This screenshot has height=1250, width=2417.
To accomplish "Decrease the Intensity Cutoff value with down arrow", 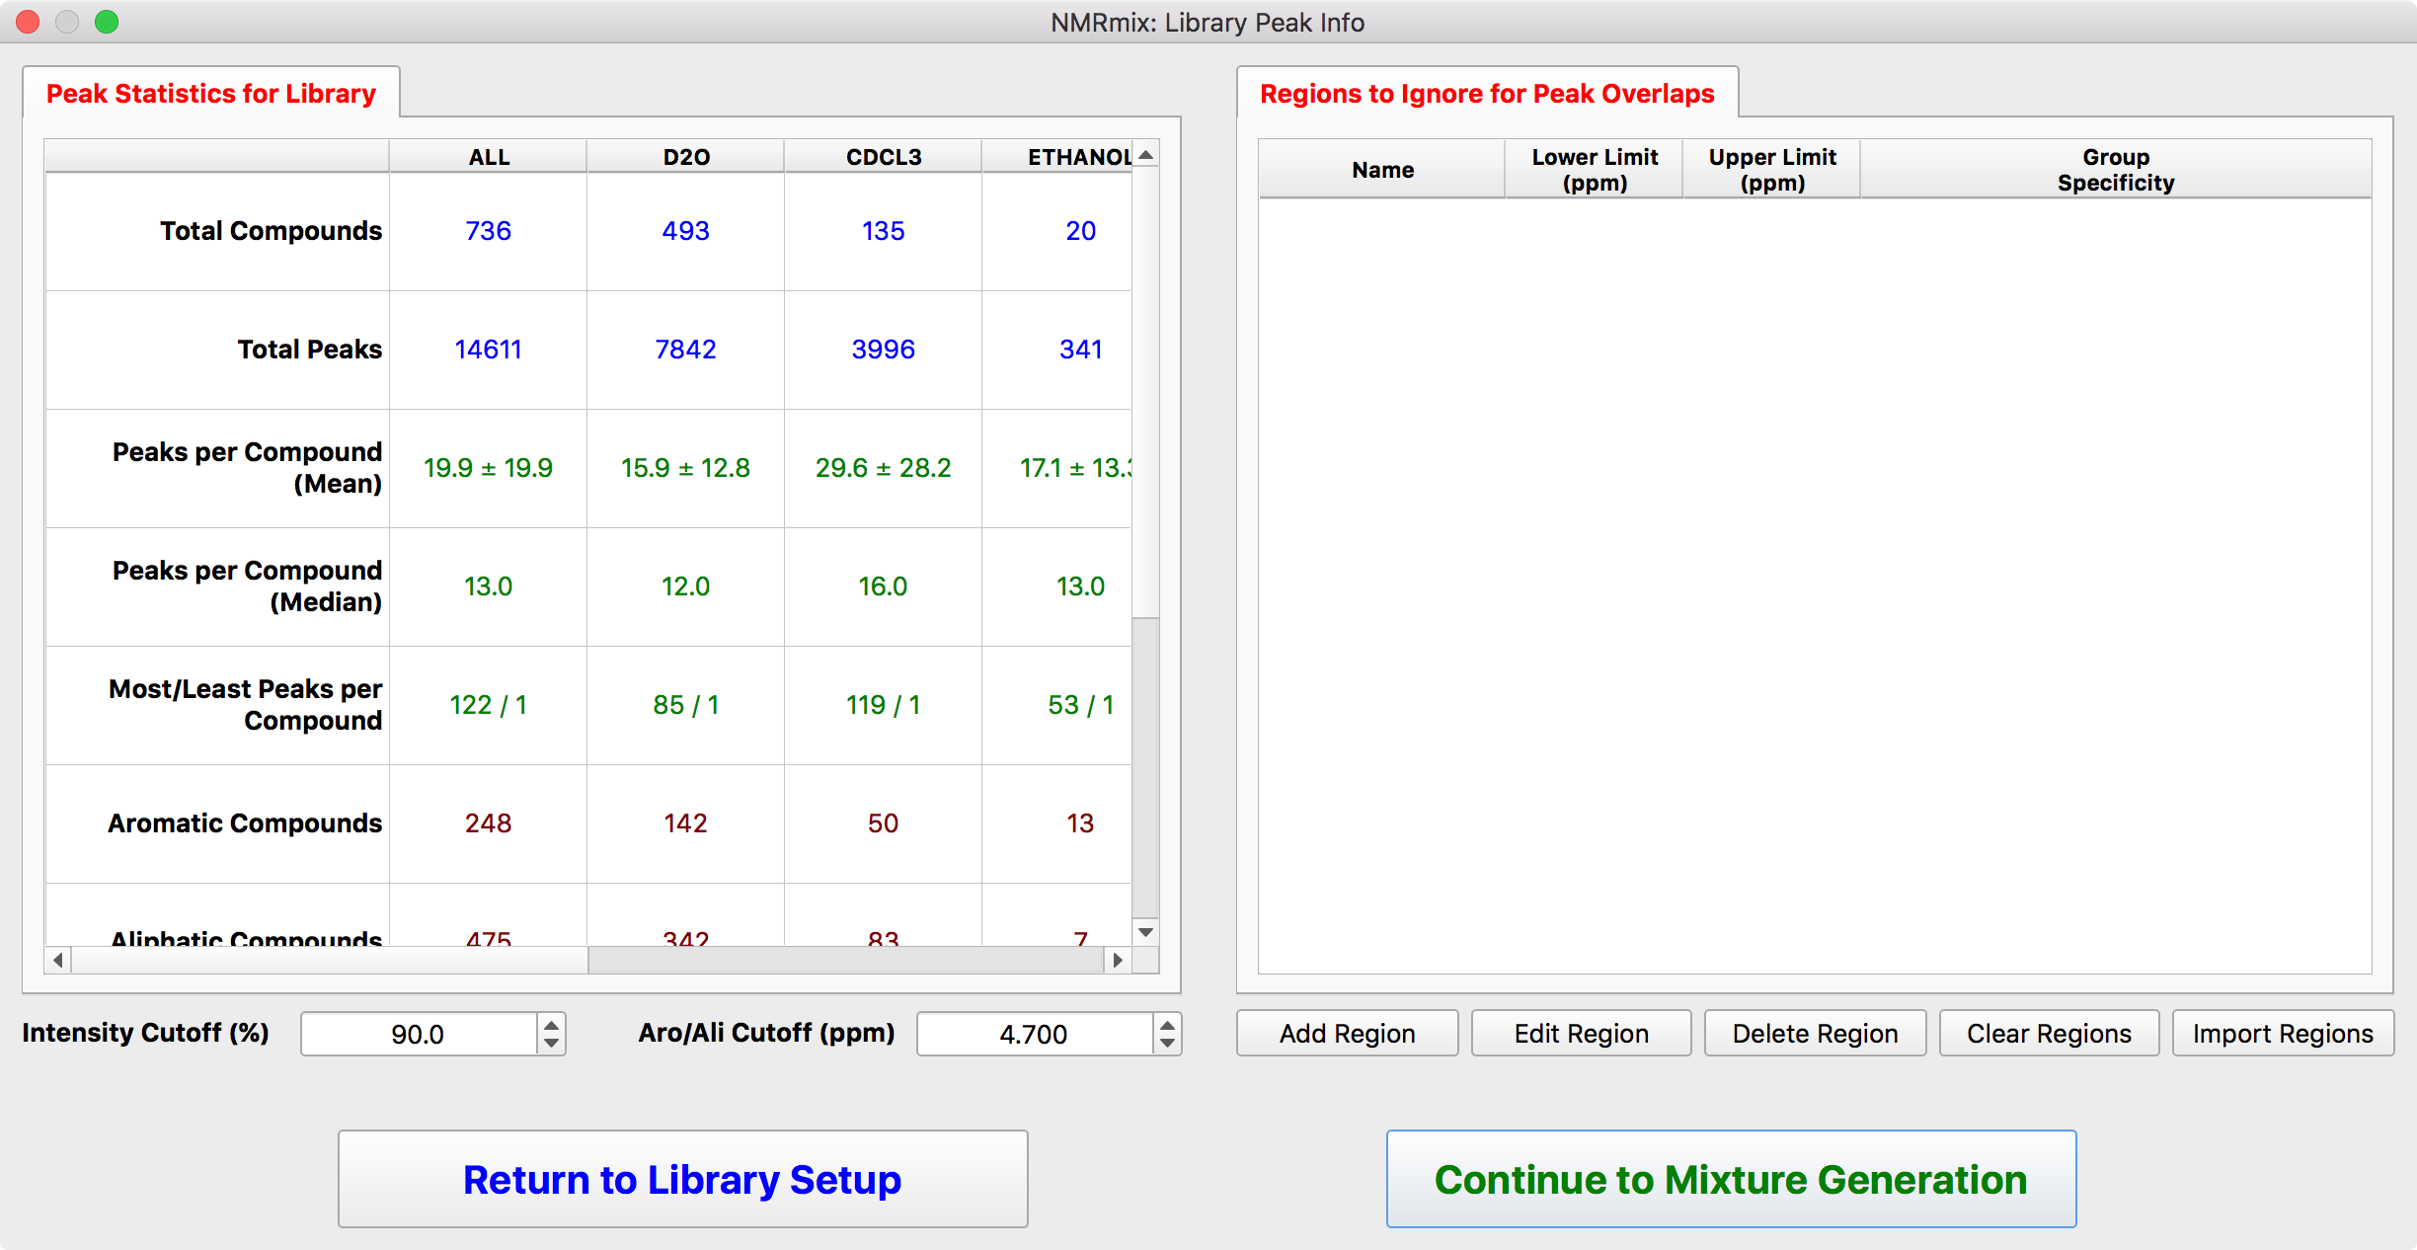I will point(552,1044).
